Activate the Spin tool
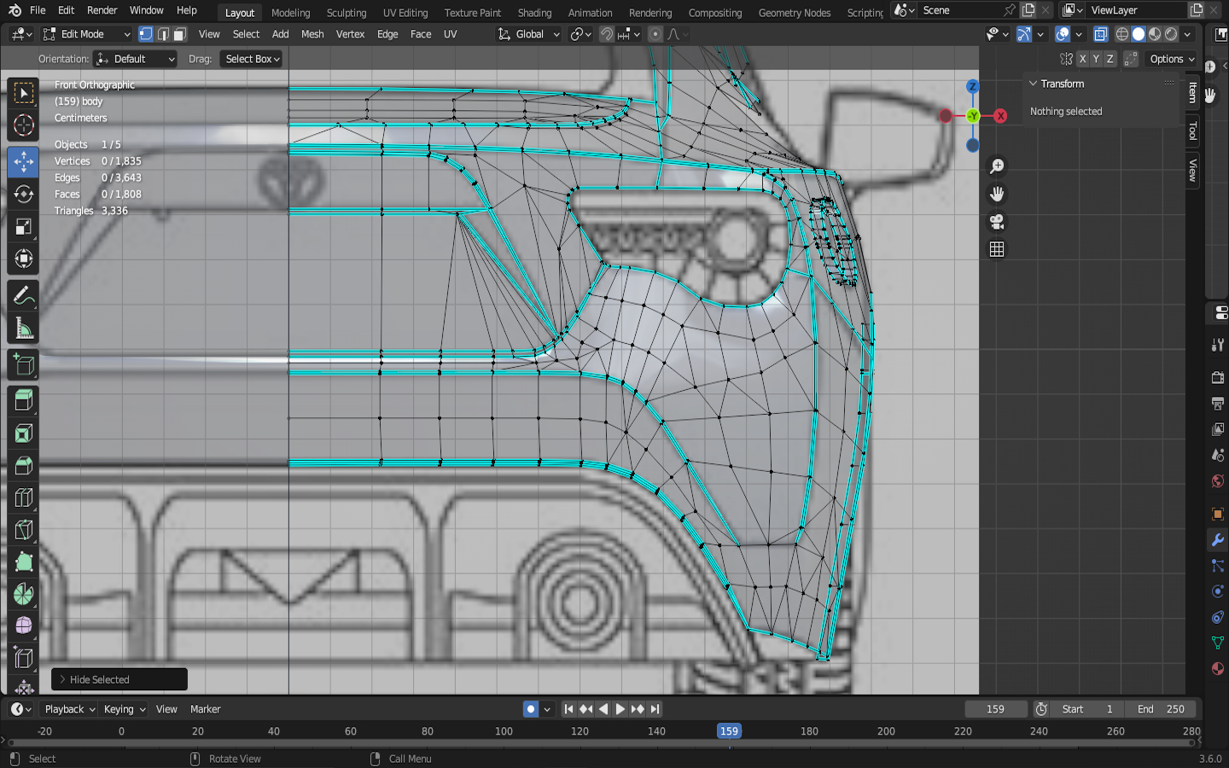 click(x=23, y=595)
